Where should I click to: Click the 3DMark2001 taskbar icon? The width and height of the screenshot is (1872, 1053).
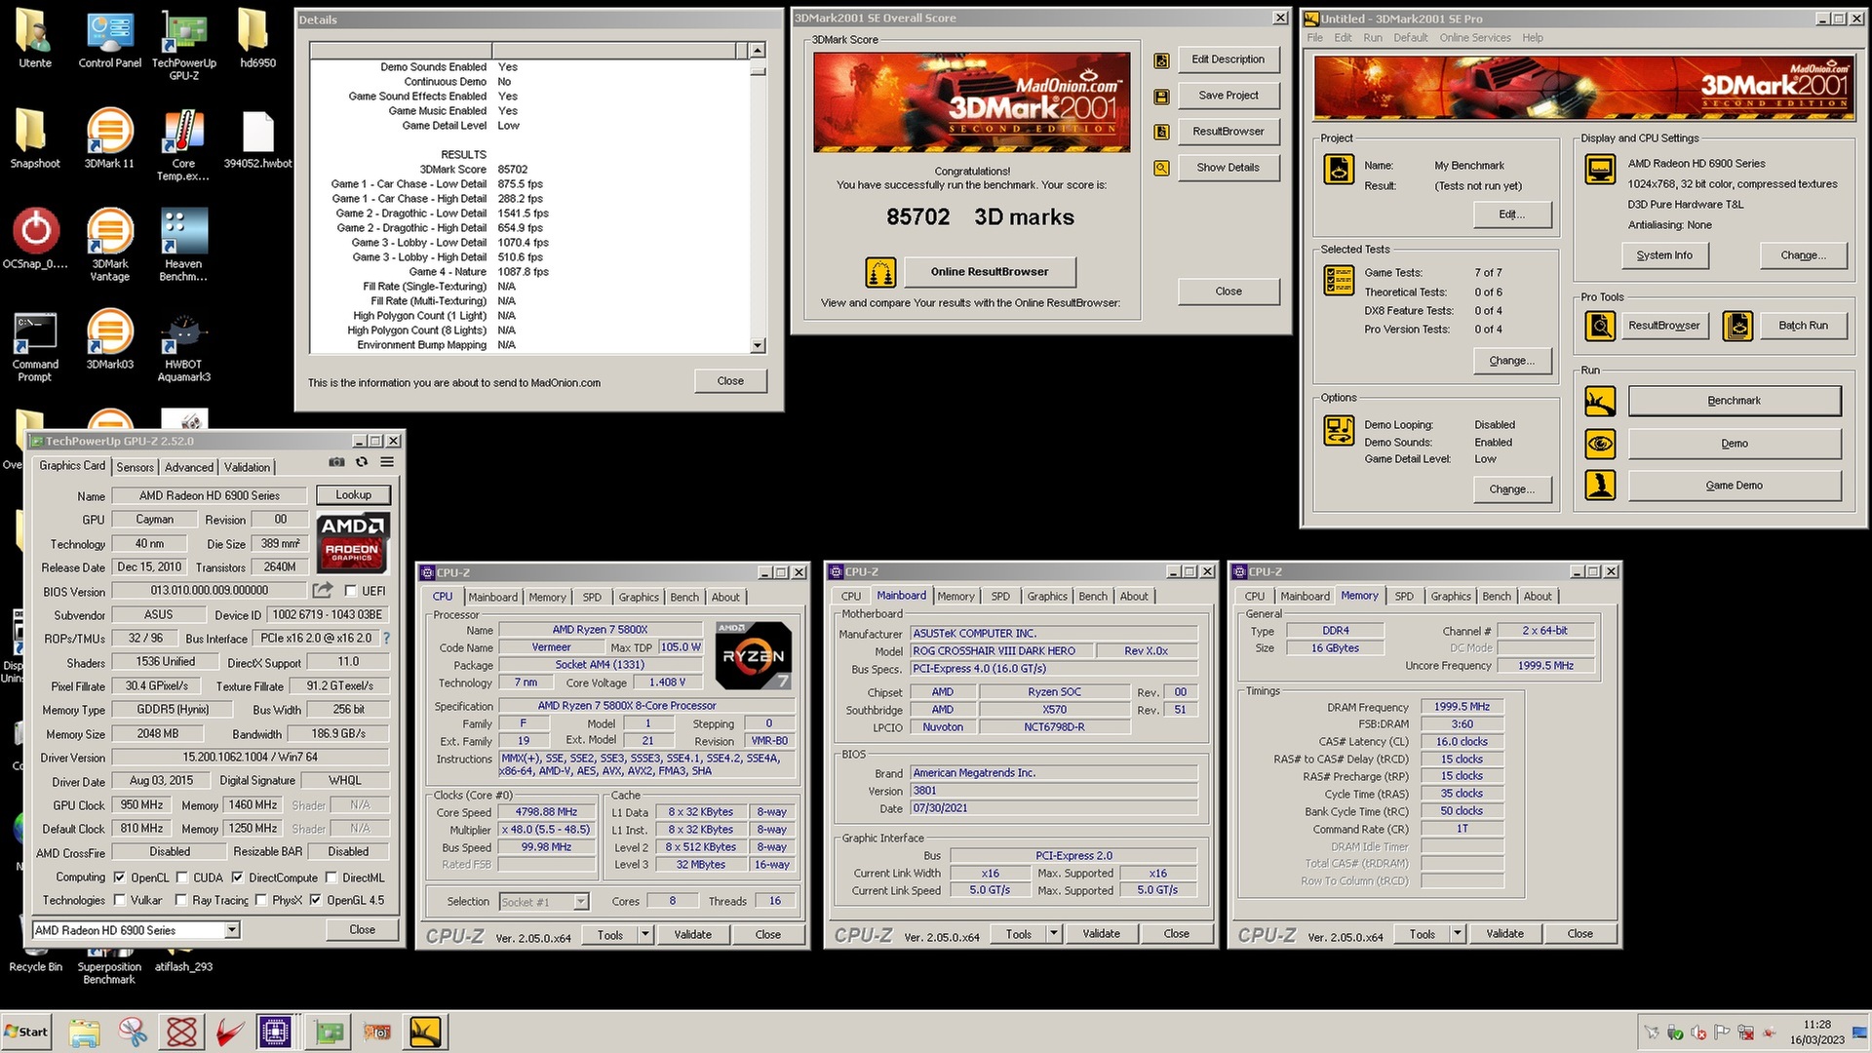[x=425, y=1032]
